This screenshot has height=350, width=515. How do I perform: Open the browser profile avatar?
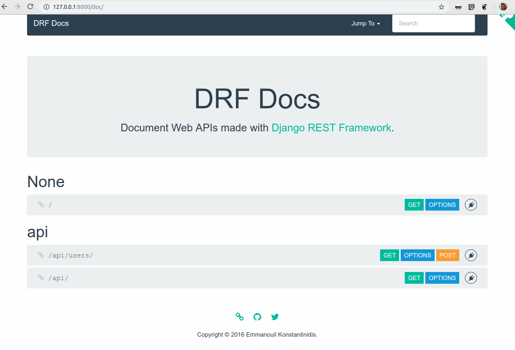tap(503, 6)
